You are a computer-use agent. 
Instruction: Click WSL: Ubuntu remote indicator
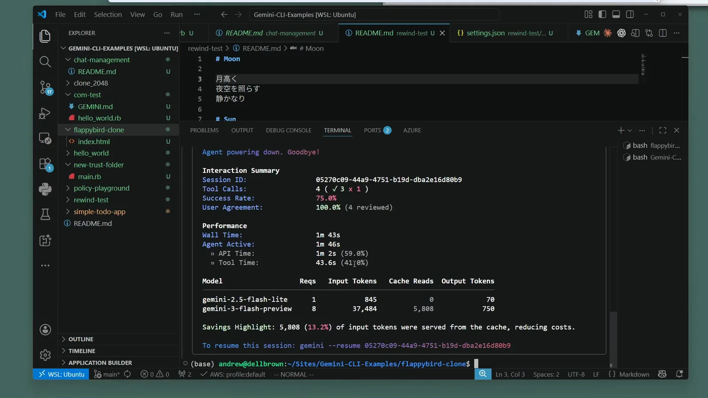tap(62, 374)
